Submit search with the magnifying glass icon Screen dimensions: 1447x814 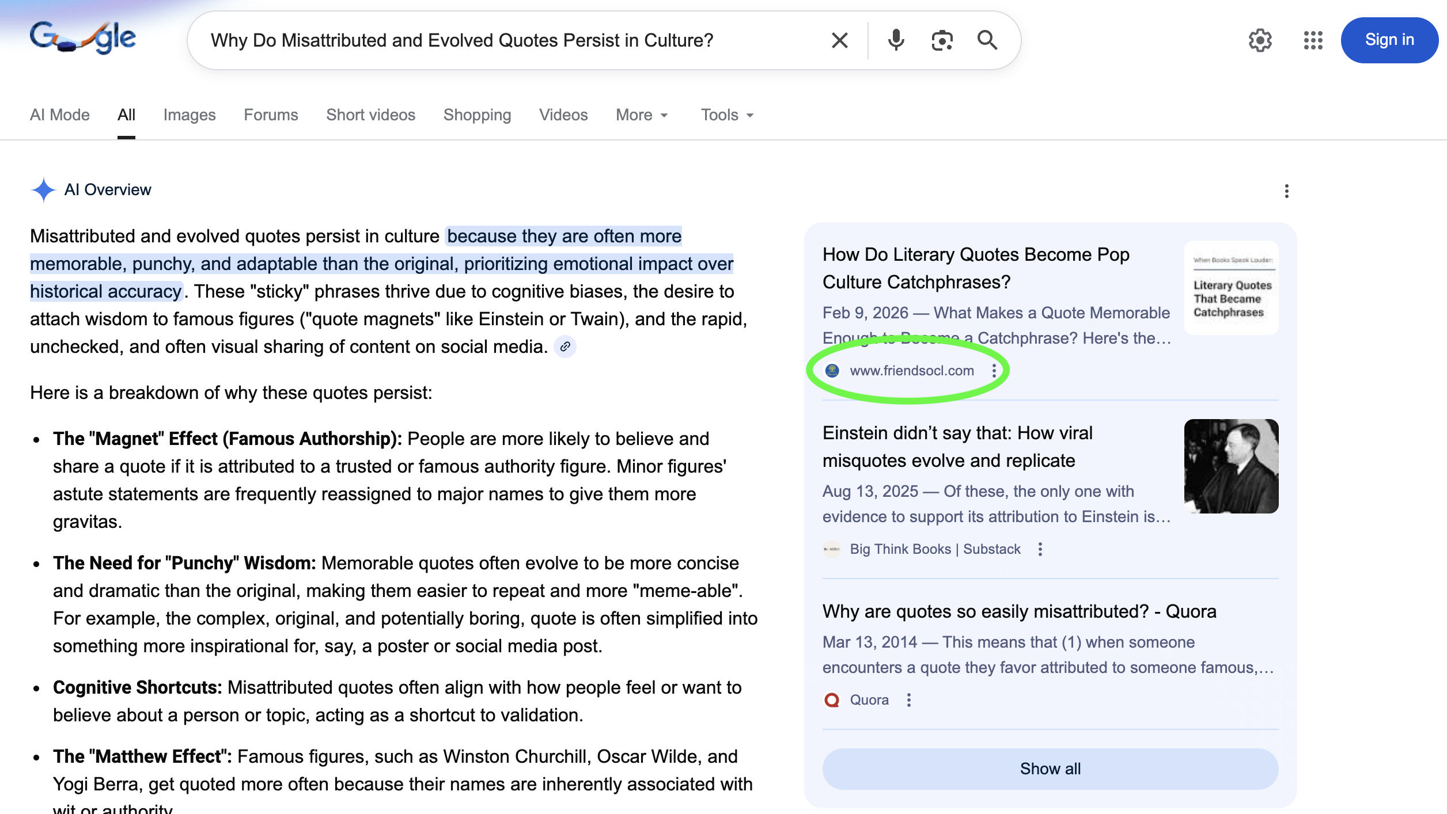[987, 40]
